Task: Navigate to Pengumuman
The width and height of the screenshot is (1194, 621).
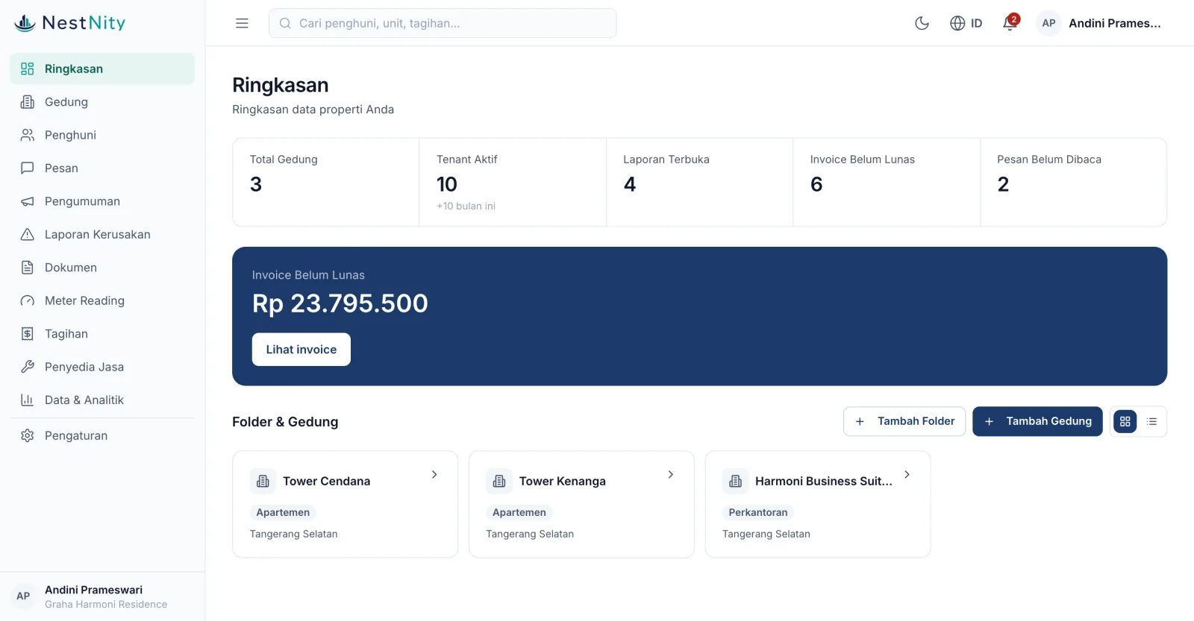Action: coord(102,201)
